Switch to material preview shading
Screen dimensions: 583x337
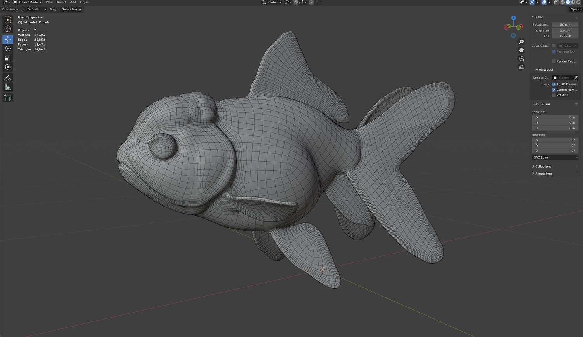[573, 2]
